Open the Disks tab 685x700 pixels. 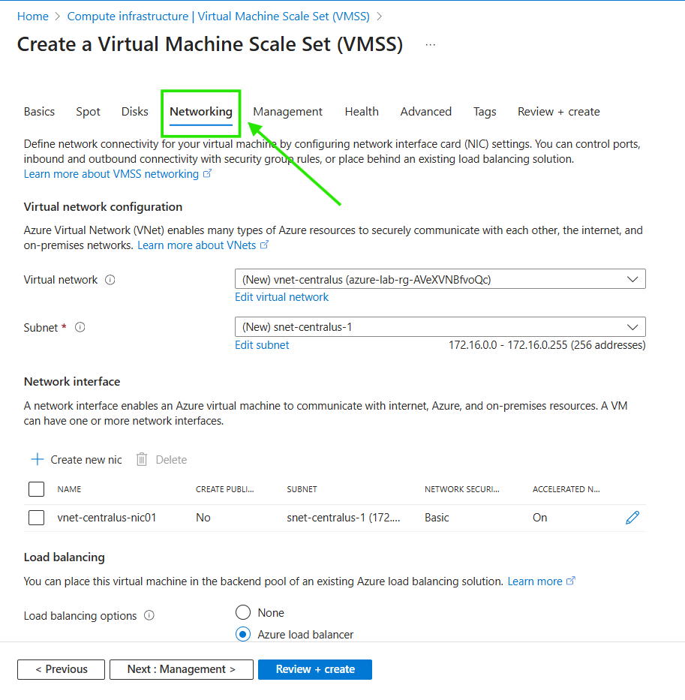point(135,112)
